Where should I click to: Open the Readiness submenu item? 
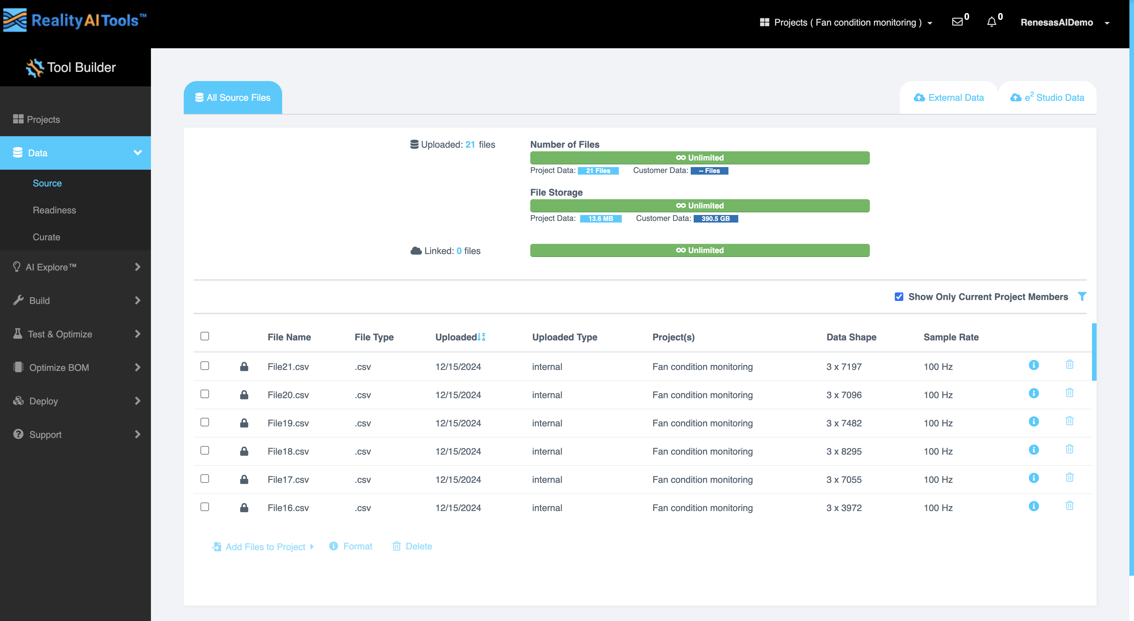[54, 210]
